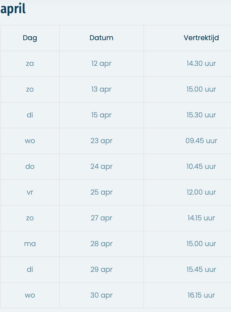Screen dimensions: 231x312
Task: Select the Vertrektijd column header
Action: click(201, 38)
